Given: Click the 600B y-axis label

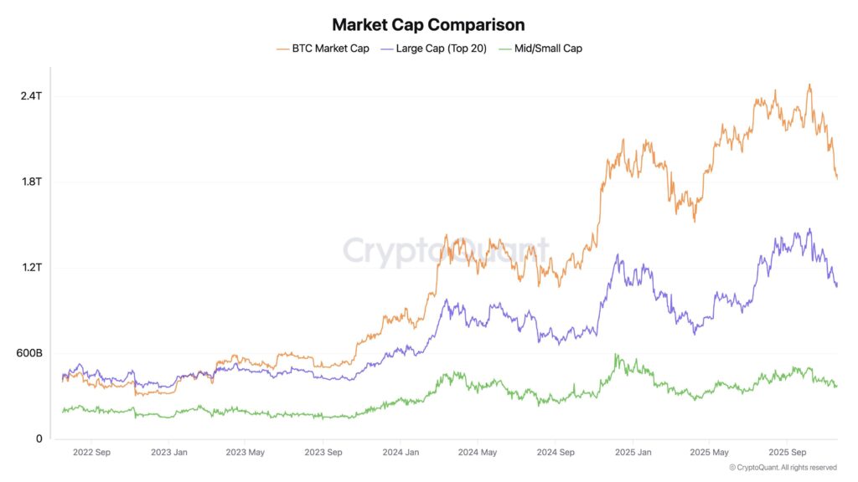Looking at the screenshot, I should click(28, 353).
